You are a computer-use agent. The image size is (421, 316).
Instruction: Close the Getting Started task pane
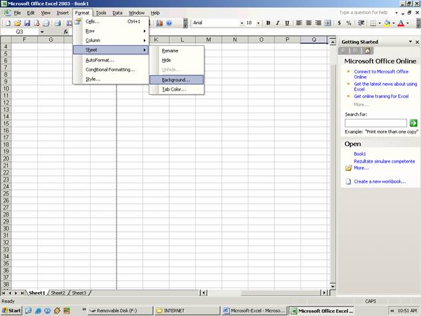(417, 42)
